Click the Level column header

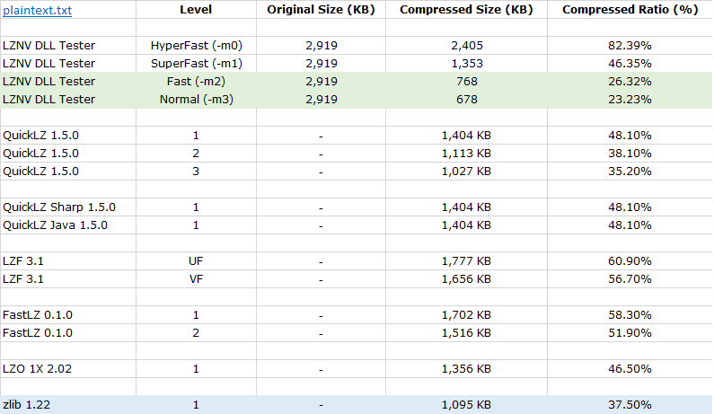pyautogui.click(x=196, y=10)
